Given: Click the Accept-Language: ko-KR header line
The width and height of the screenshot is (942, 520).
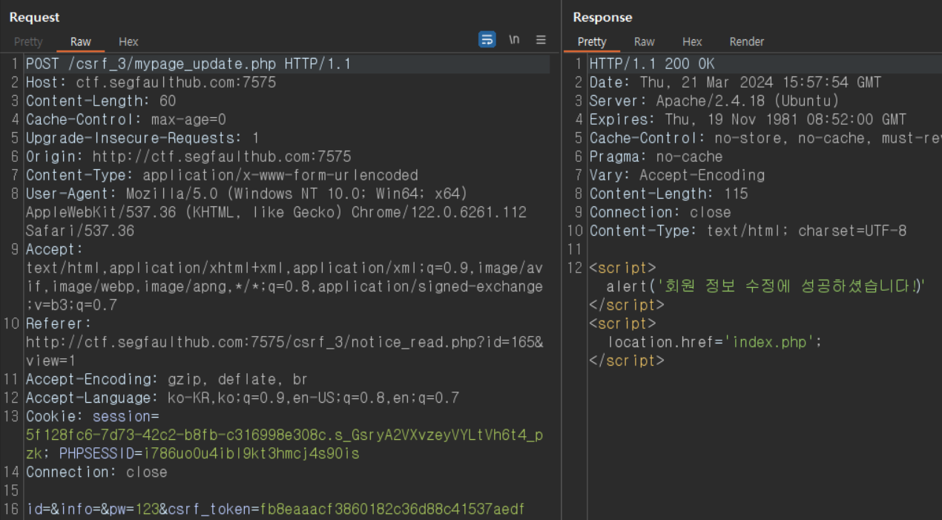Looking at the screenshot, I should [243, 398].
